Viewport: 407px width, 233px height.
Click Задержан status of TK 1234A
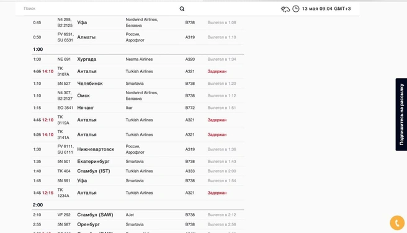(x=217, y=193)
